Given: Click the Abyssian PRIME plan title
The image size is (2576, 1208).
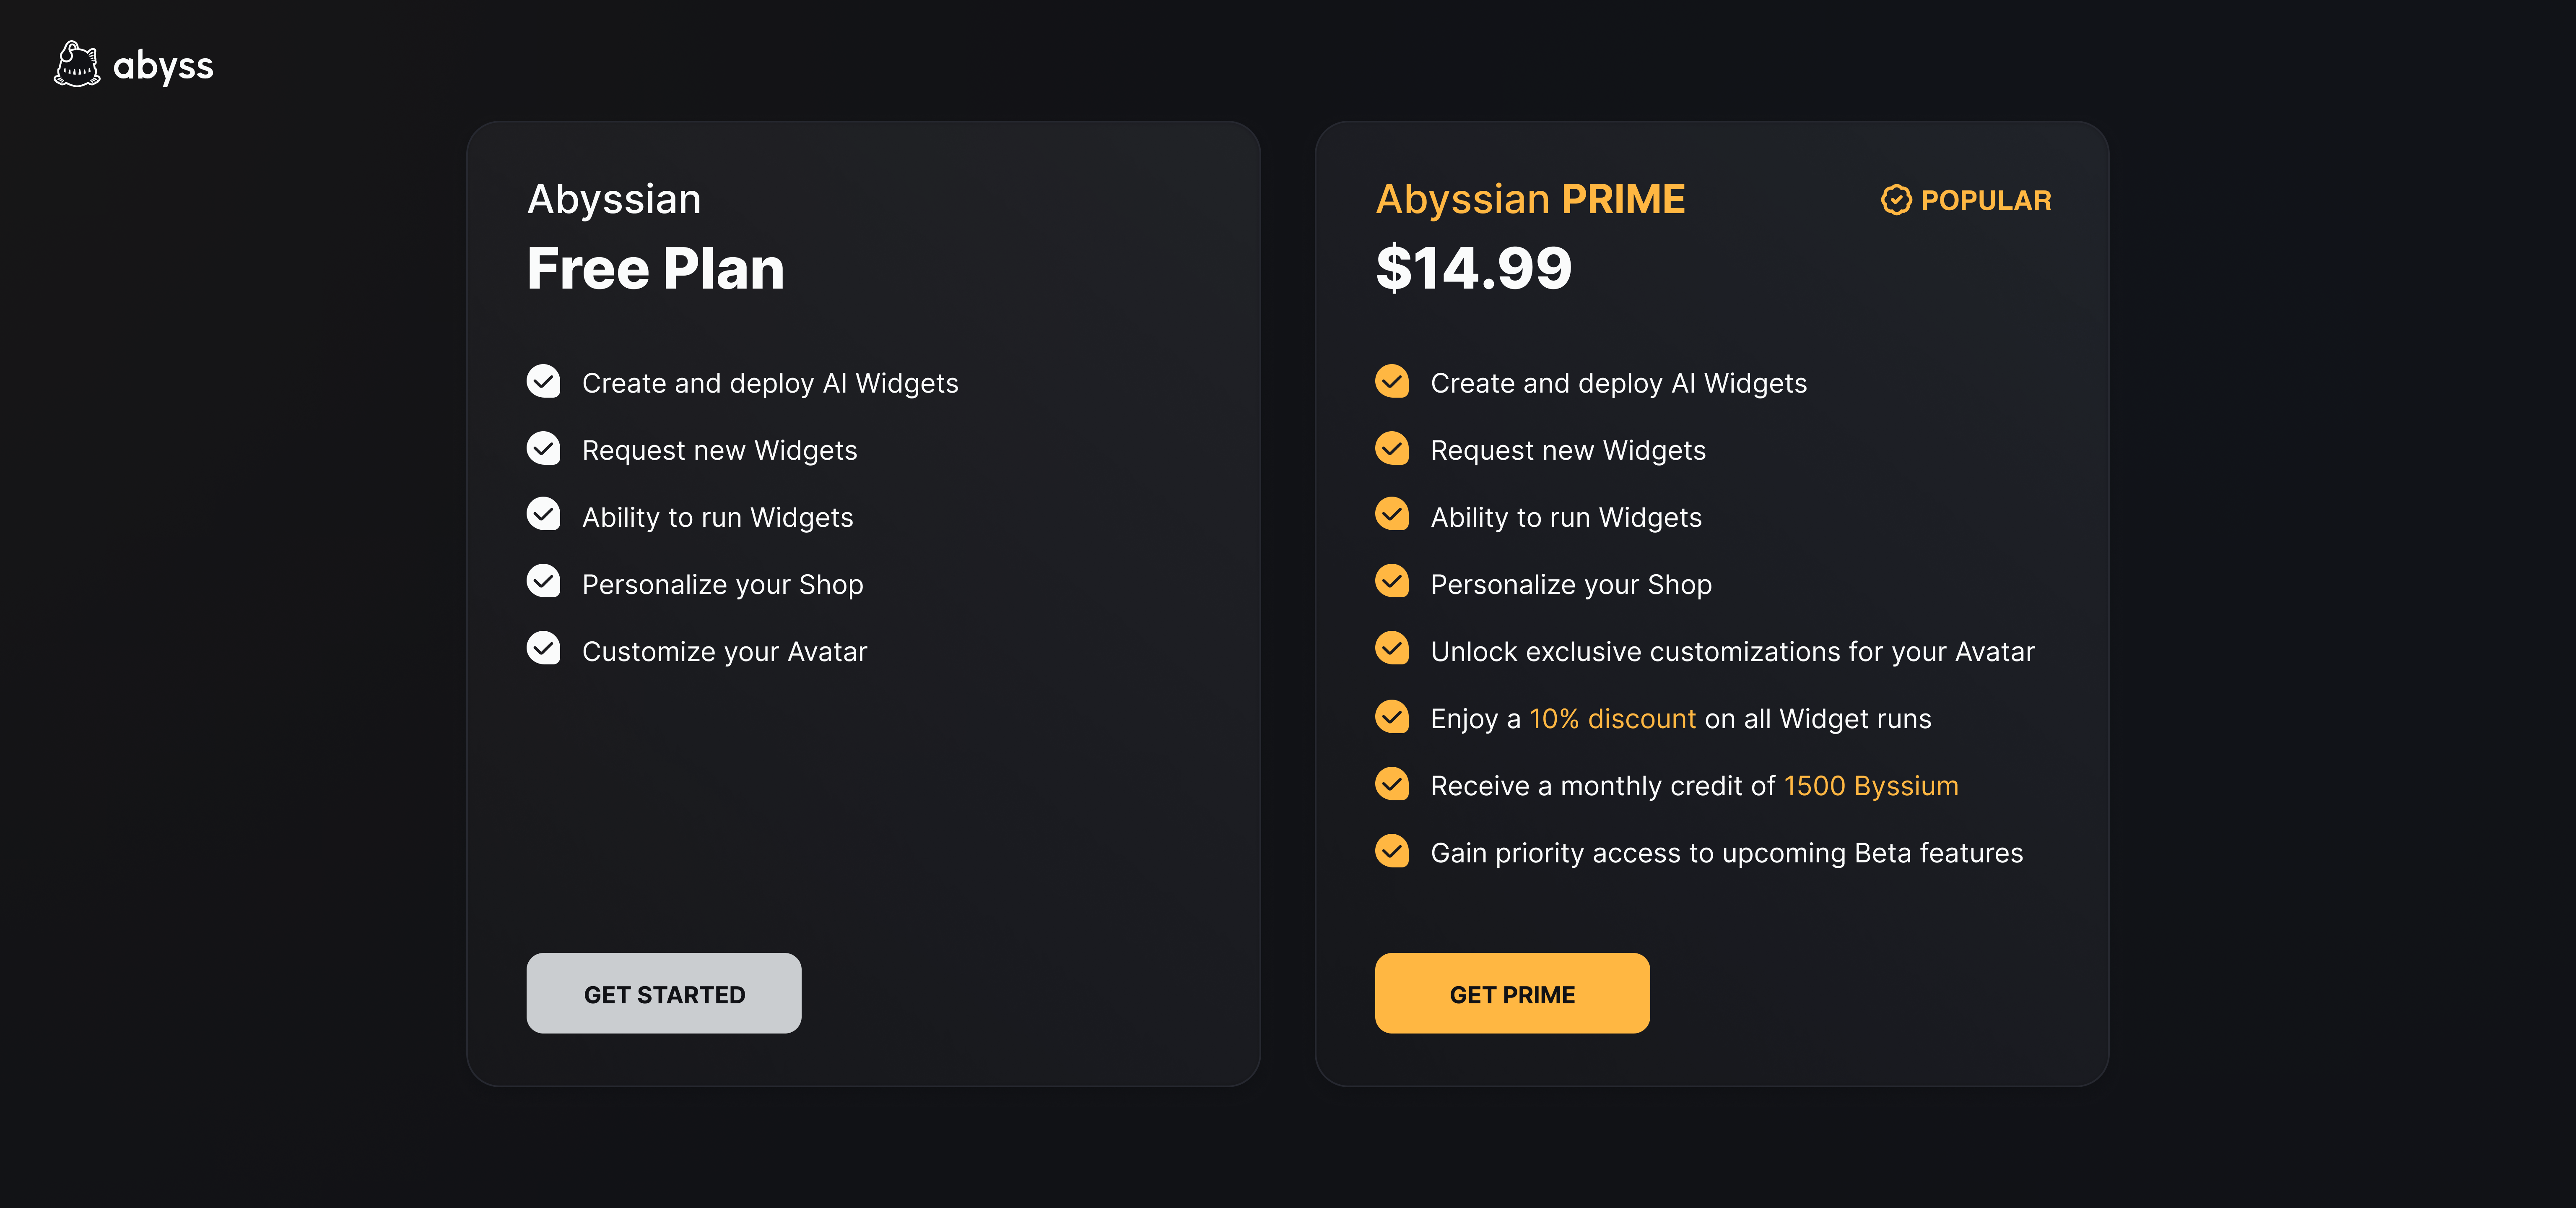Looking at the screenshot, I should (1530, 200).
